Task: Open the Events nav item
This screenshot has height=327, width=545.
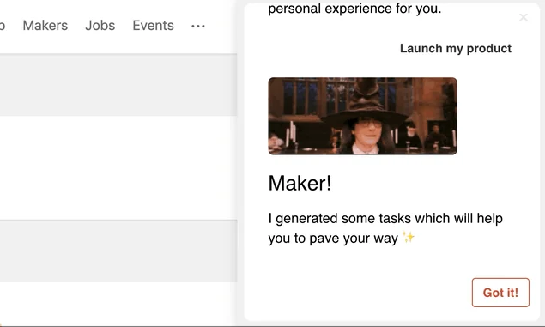Action: pyautogui.click(x=153, y=26)
